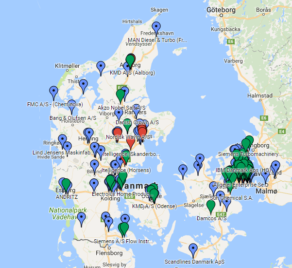Select the blue marker on Zealand's west coast
The width and height of the screenshot is (292, 268).
pyautogui.click(x=183, y=171)
